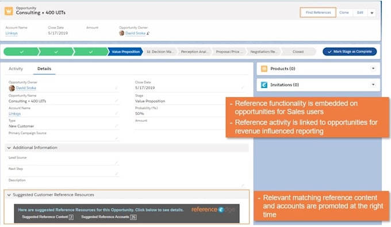The image size is (391, 227).
Task: Open Linksys account link in header
Action: coord(11,33)
